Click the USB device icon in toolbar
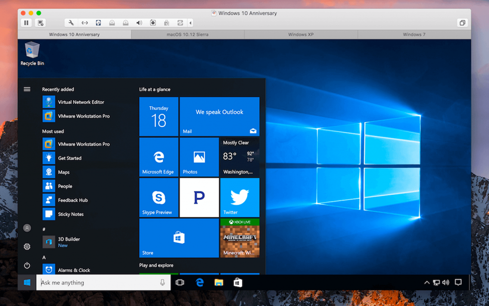The height and width of the screenshot is (306, 489). [167, 23]
